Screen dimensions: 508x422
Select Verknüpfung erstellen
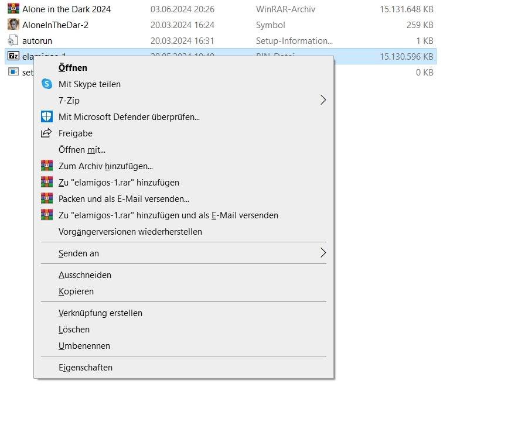(184, 313)
